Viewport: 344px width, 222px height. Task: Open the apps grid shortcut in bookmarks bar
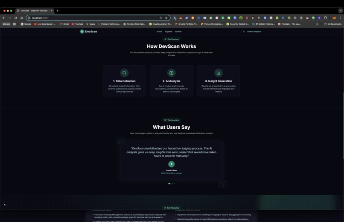click(15, 24)
